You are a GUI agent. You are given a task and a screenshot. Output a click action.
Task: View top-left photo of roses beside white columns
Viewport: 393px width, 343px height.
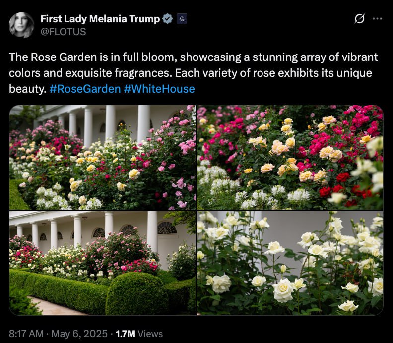point(102,157)
